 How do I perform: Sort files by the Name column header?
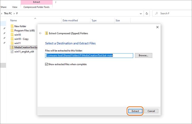tap(13, 21)
